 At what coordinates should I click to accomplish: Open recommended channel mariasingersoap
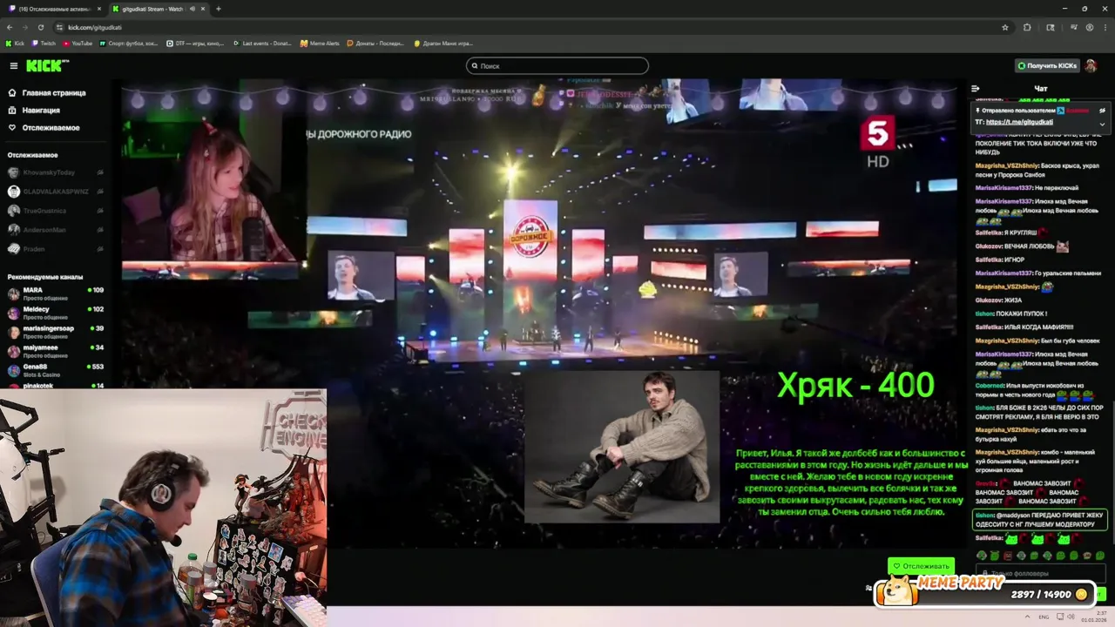(x=54, y=332)
